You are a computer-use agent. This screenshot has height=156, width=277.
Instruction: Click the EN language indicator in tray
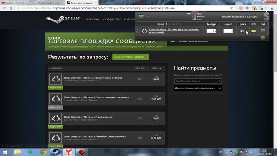click(220, 152)
